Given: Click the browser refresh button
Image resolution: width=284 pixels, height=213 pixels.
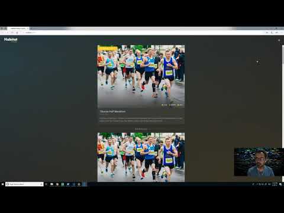Looking at the screenshot, I should point(12,33).
